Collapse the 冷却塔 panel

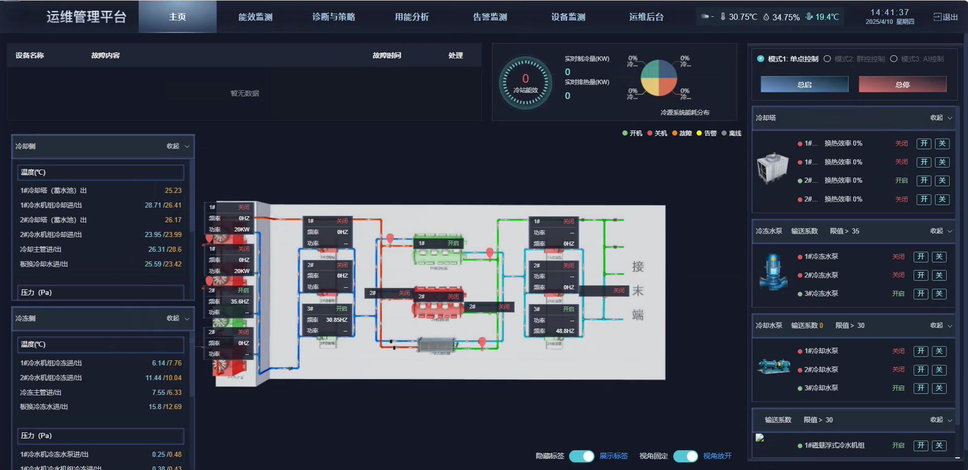[x=941, y=118]
